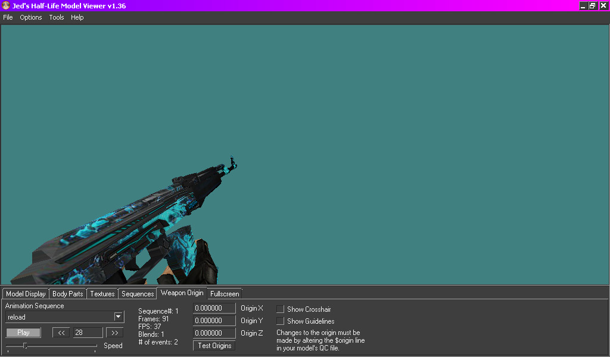610x357 pixels.
Task: Switch to the Body Parts tab
Action: pyautogui.click(x=67, y=293)
